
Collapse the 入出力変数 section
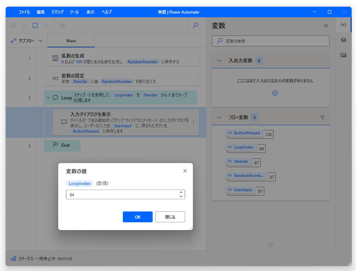(x=219, y=61)
